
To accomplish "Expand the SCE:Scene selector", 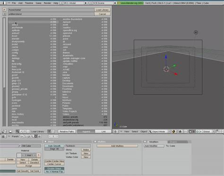I will (91, 3).
